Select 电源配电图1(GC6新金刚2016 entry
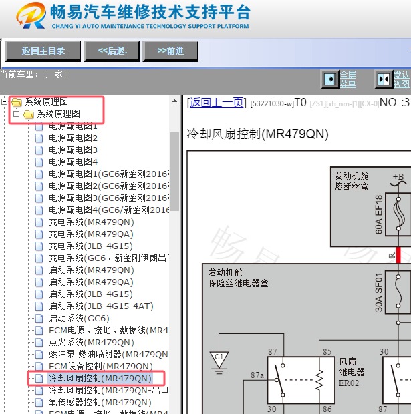This screenshot has width=411, height=414. (x=109, y=174)
